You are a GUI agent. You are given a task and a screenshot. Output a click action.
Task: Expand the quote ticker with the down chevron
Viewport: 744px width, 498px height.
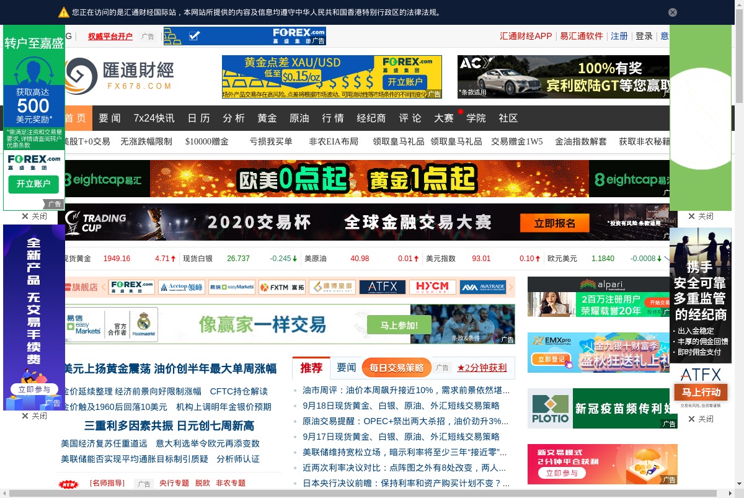point(666,259)
